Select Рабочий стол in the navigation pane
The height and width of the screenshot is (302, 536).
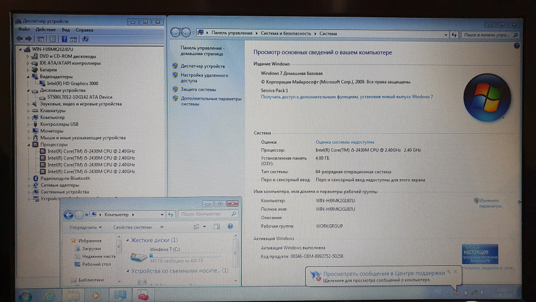click(96, 264)
